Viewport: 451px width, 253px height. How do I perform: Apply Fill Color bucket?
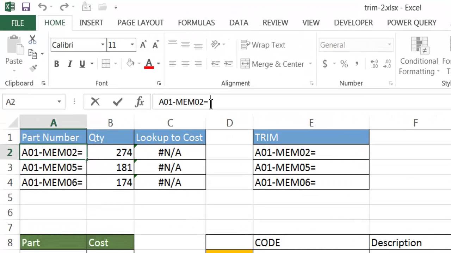[130, 64]
